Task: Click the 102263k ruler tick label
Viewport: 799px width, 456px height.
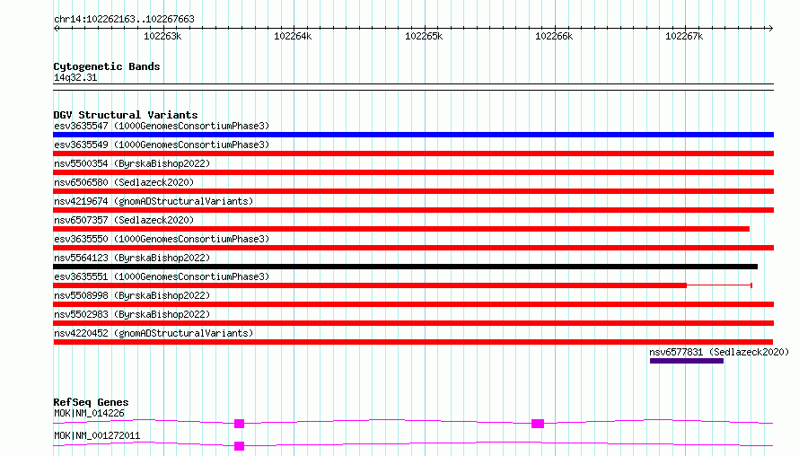Action: pos(162,36)
